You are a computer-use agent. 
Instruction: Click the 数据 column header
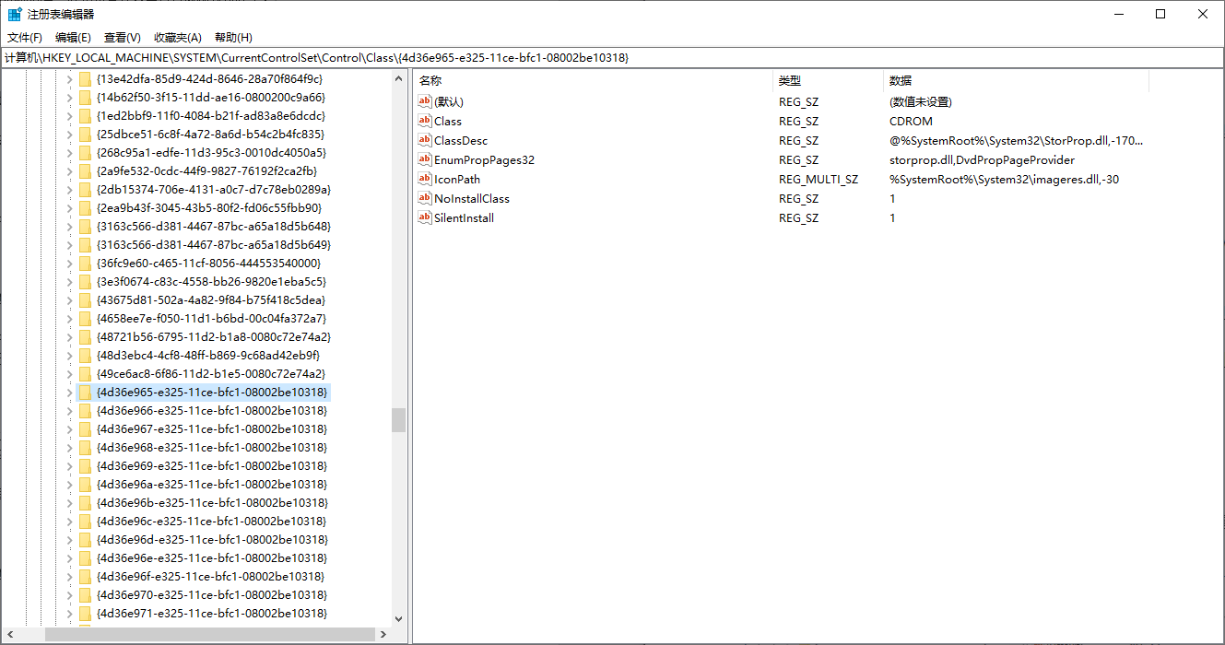click(1014, 81)
